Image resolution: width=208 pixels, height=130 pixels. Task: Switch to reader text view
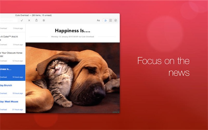111,20
